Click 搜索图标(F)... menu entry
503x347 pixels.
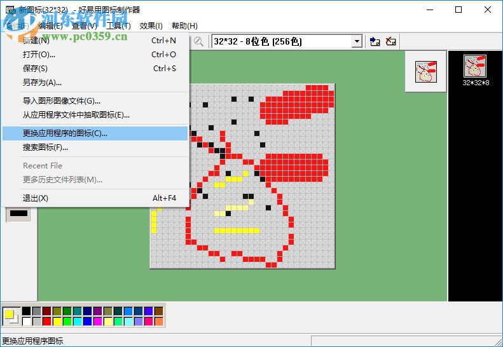point(95,147)
